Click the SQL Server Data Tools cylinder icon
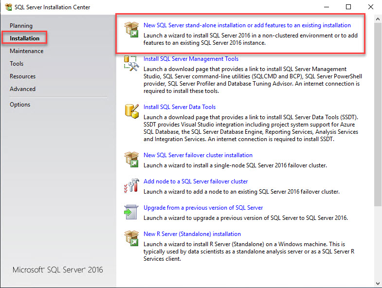 pos(131,111)
